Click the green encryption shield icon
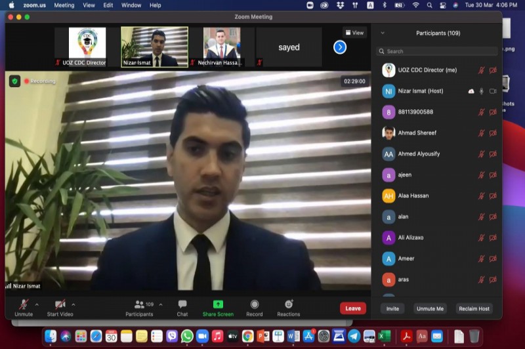The height and width of the screenshot is (349, 525). [14, 81]
